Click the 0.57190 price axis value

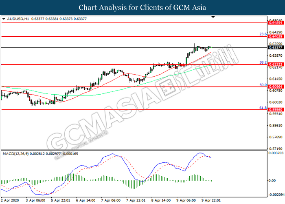click(x=276, y=149)
